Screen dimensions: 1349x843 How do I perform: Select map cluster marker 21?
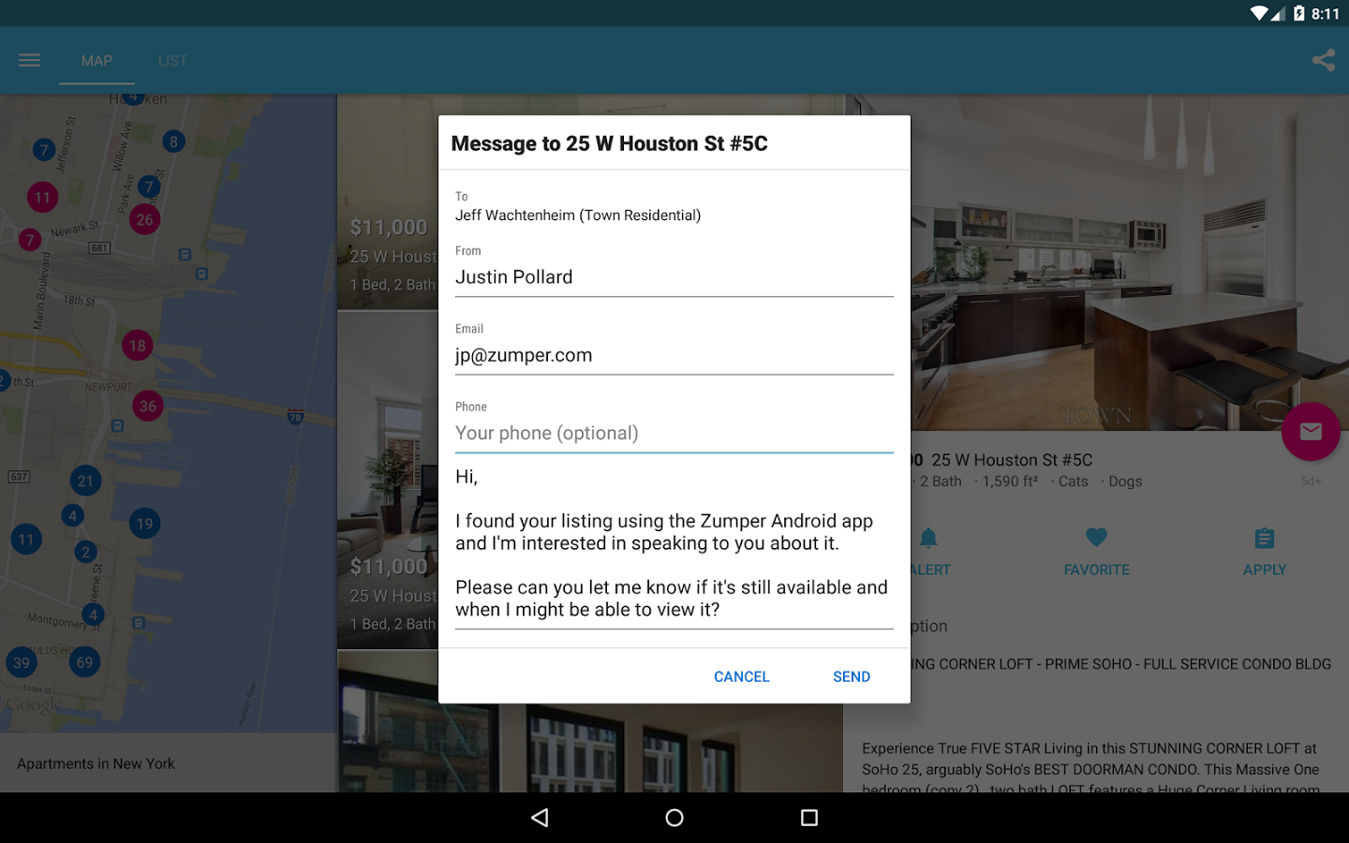[85, 481]
